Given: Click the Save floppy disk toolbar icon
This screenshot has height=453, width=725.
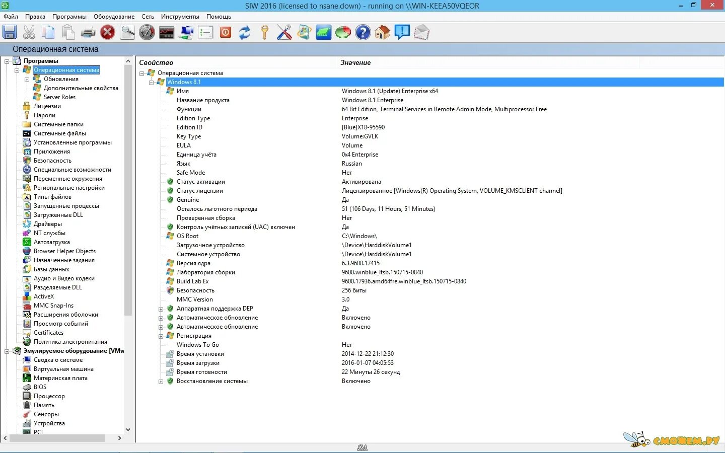Looking at the screenshot, I should coord(10,32).
